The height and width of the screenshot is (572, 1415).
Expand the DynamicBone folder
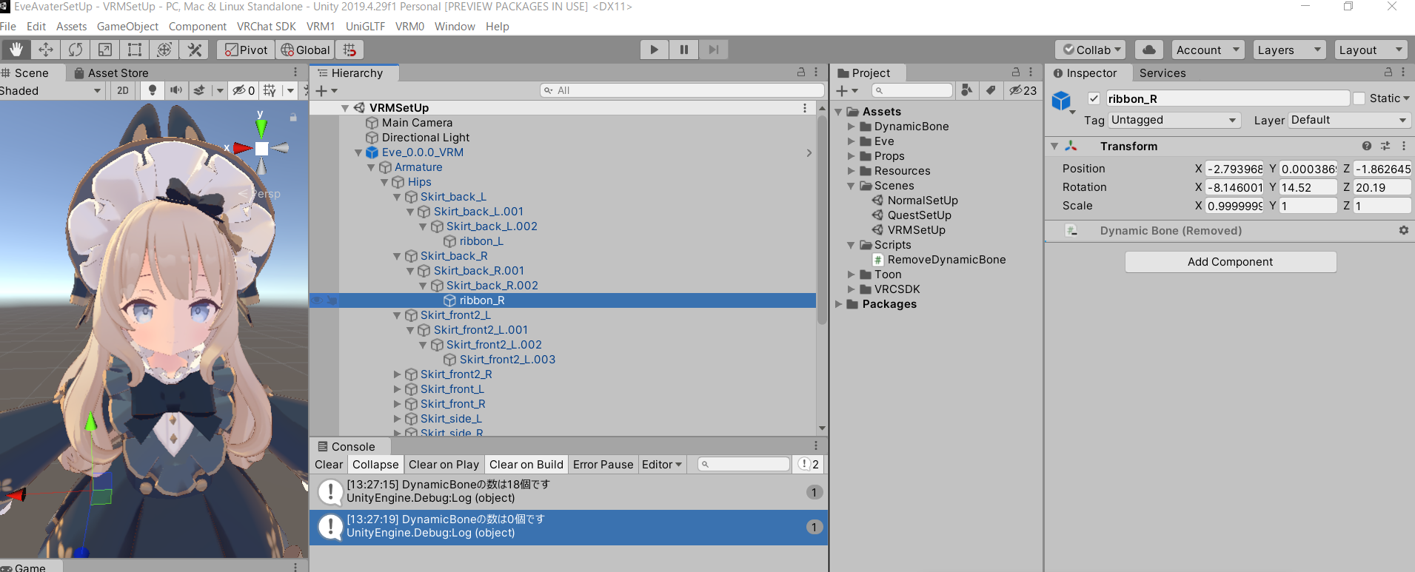click(851, 127)
